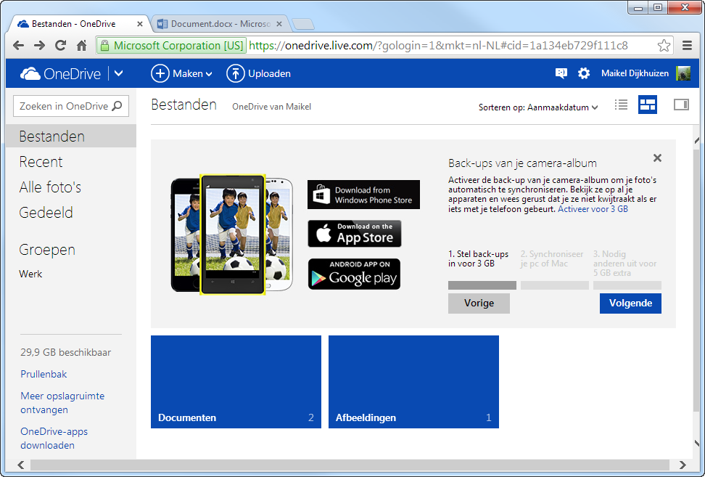Click the first step progress bar segment
Image resolution: width=705 pixels, height=477 pixels.
(x=482, y=285)
